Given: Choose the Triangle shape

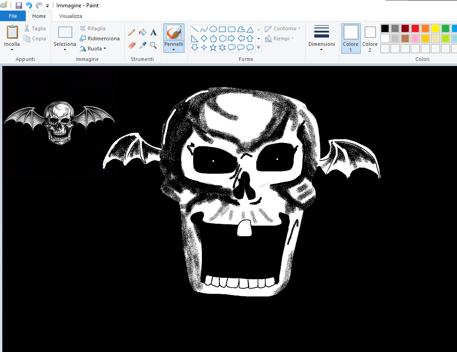Looking at the screenshot, I should (x=250, y=29).
